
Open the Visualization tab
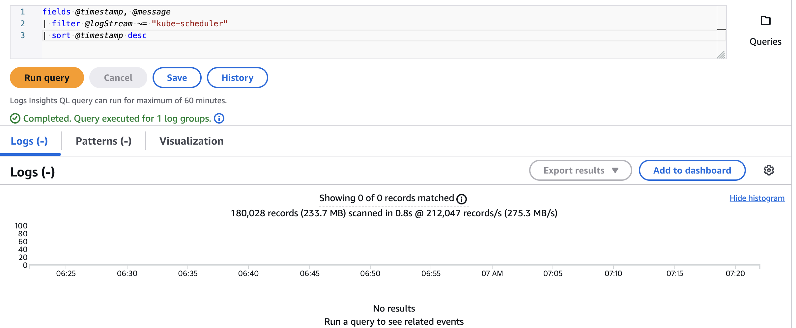coord(191,141)
